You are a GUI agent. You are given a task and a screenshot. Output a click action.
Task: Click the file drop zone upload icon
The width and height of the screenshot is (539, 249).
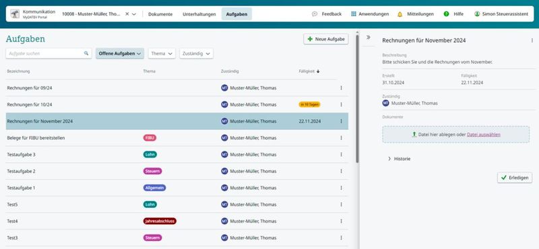414,135
